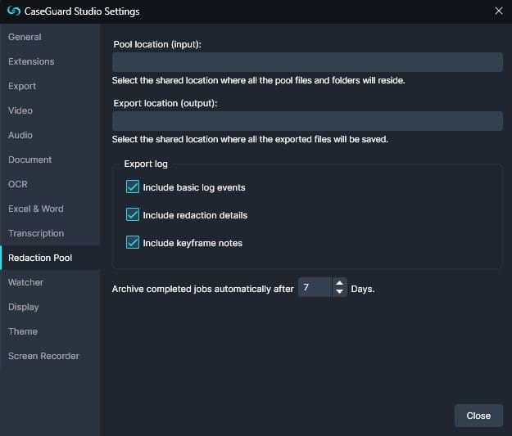
Task: Click the archive days number field
Action: pos(315,287)
